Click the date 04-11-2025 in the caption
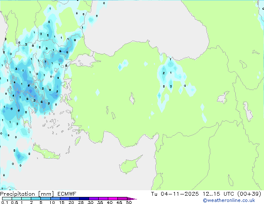The width and height of the screenshot is (264, 204). click(180, 194)
